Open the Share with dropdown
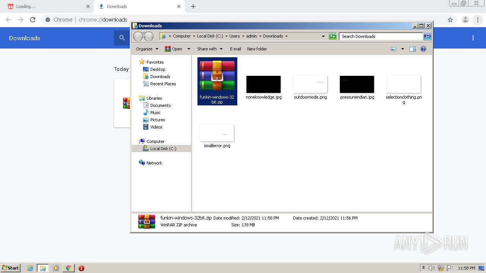The height and width of the screenshot is (273, 486). pyautogui.click(x=209, y=49)
